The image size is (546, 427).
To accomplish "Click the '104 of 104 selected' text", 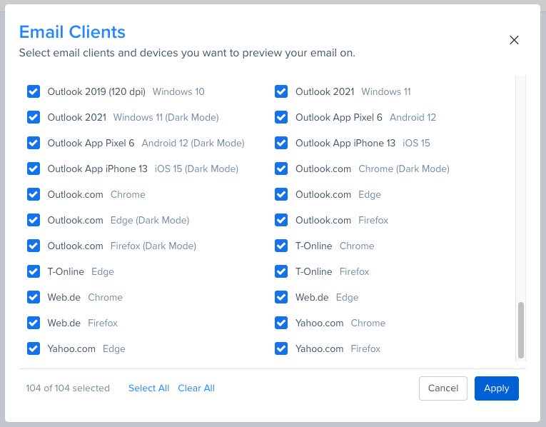I will coord(68,388).
